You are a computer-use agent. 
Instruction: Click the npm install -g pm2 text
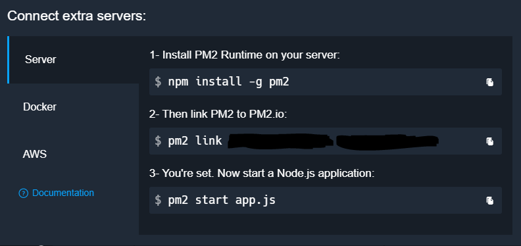click(x=229, y=82)
